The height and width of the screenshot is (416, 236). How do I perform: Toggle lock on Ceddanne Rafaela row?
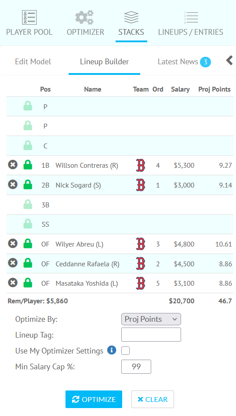28,263
